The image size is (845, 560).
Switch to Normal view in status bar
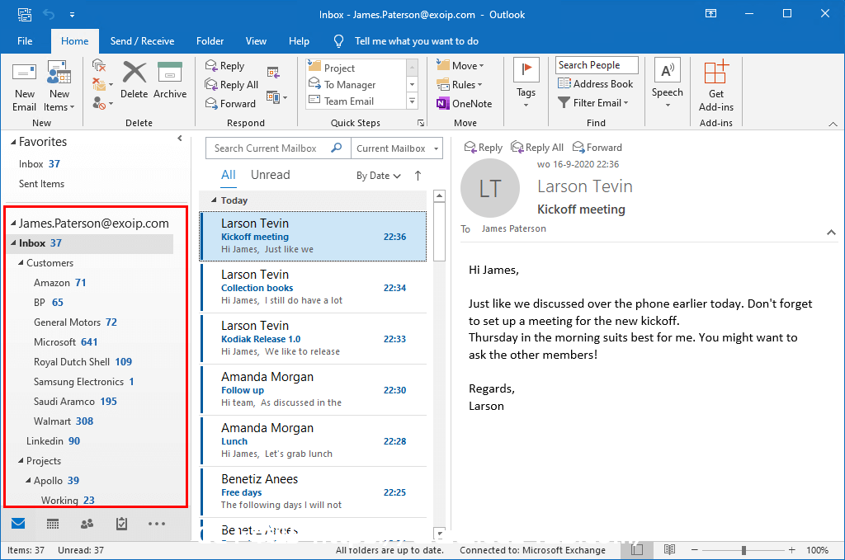pos(637,550)
